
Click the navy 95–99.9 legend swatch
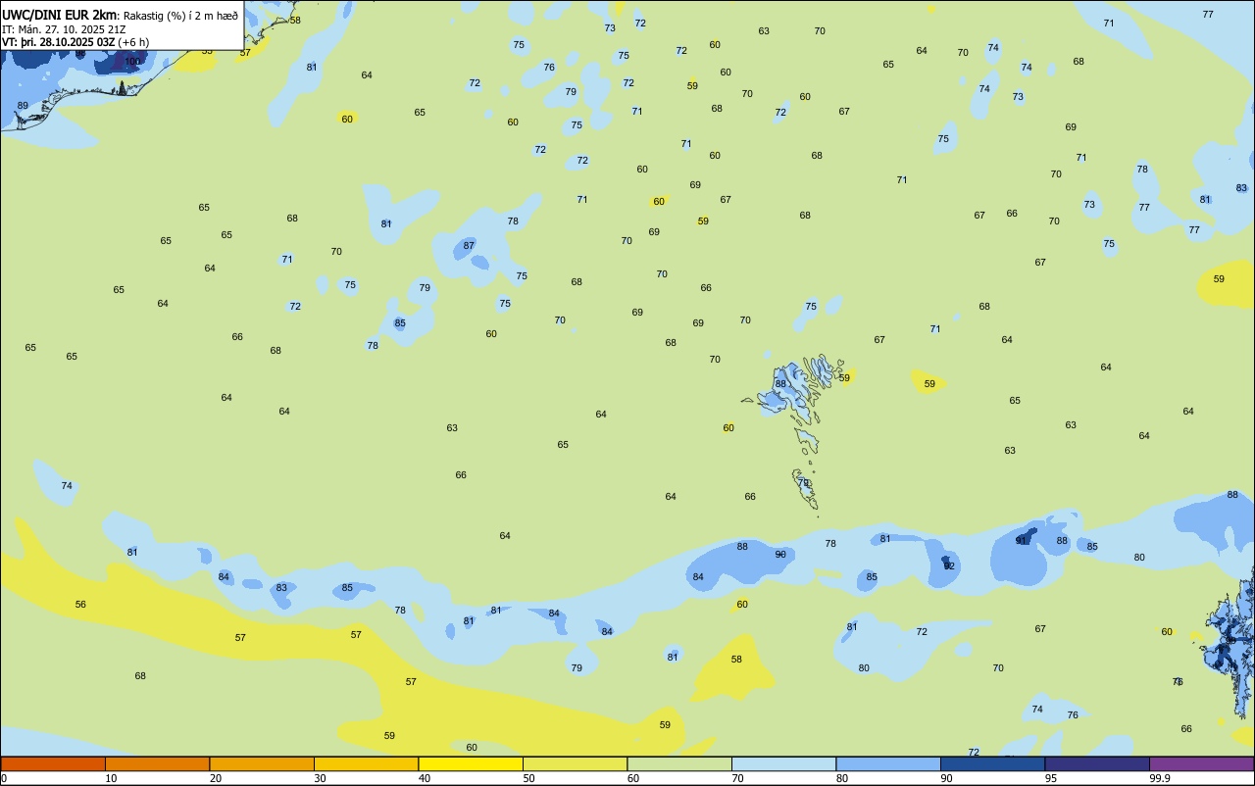pyautogui.click(x=1097, y=763)
